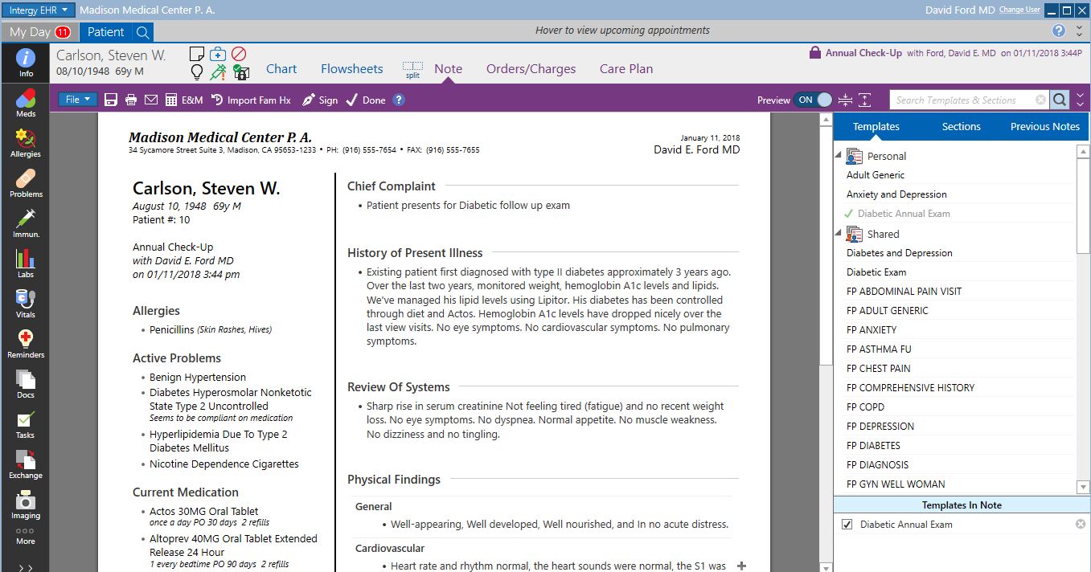1091x572 pixels.
Task: Switch to the Sections tab
Action: point(961,127)
